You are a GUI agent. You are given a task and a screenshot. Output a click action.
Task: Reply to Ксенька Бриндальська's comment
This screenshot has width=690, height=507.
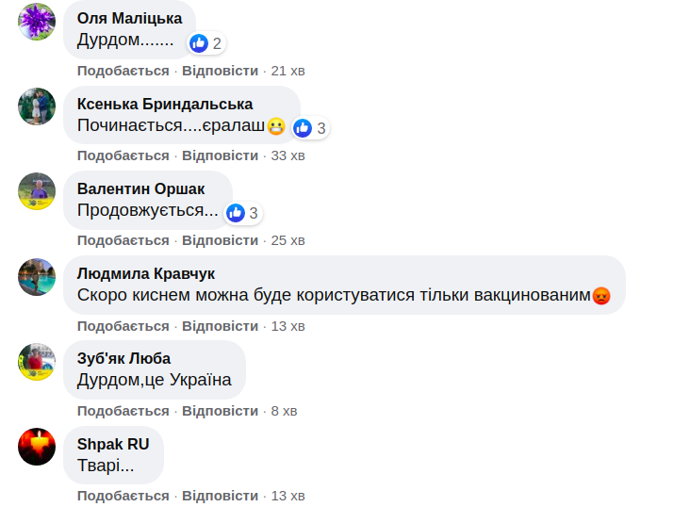pyautogui.click(x=220, y=155)
